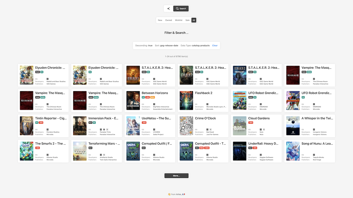Click the macOS icon on Crime O'Clock card

[x=210, y=130]
